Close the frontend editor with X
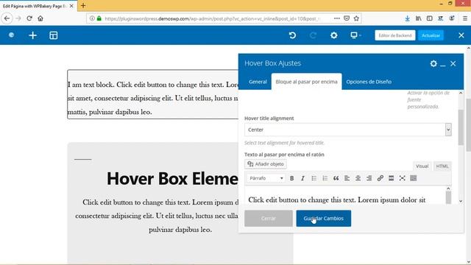 click(461, 35)
